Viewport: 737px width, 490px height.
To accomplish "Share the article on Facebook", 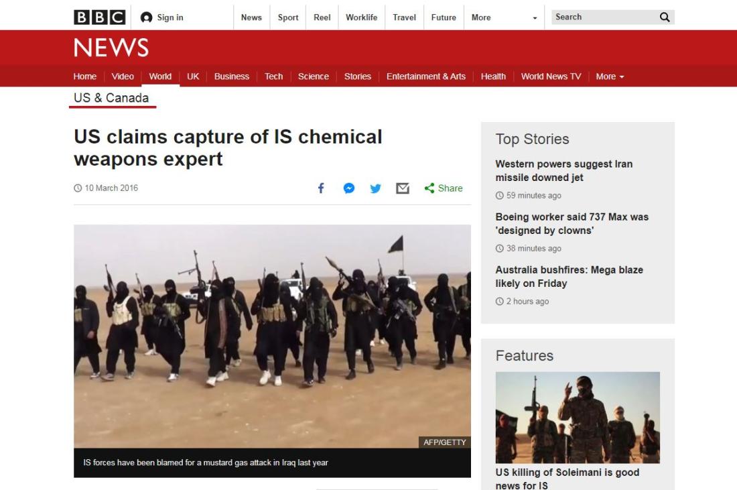I will [x=321, y=188].
